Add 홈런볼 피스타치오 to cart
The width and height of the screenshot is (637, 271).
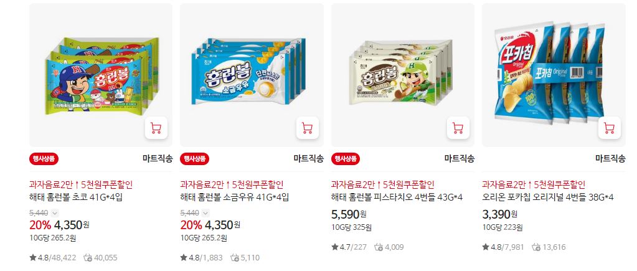click(x=458, y=128)
